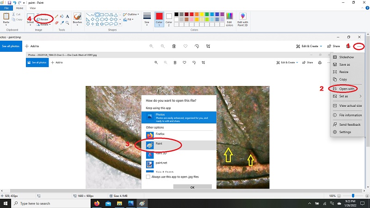Click the Save icon in quick access toolbar
Viewport: 370px width, 208px height.
(x=9, y=3)
